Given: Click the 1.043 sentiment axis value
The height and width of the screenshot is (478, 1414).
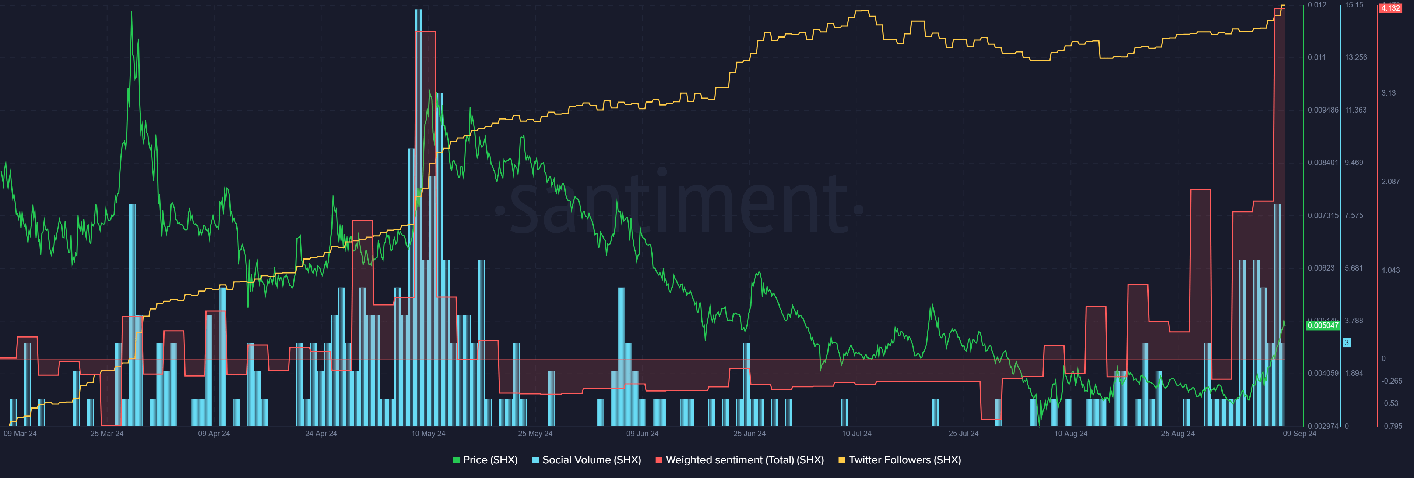Looking at the screenshot, I should point(1390,270).
